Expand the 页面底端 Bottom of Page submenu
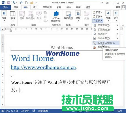This screenshot has height=113, width=126. click(106, 30)
